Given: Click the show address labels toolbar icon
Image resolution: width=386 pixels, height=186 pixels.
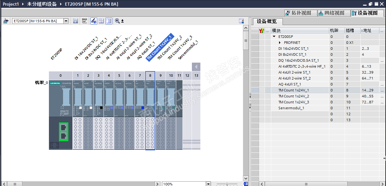Looking at the screenshot, I should point(76,21).
